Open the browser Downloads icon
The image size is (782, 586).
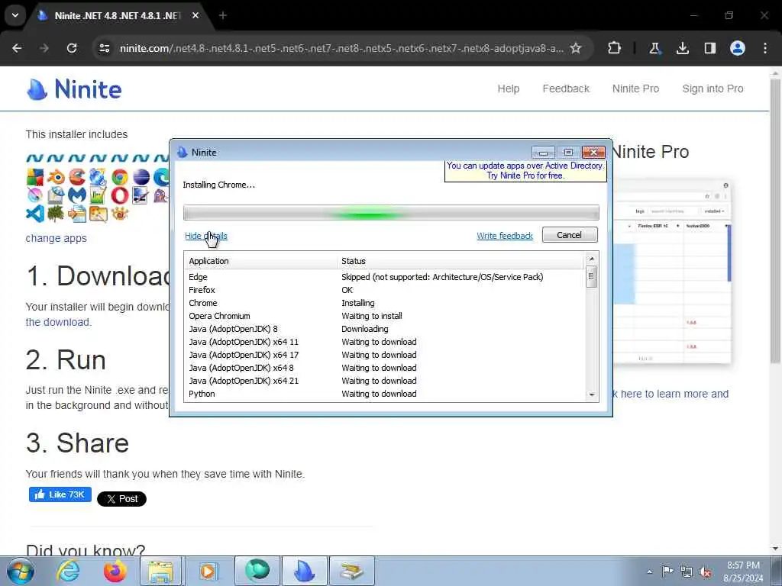coord(682,48)
